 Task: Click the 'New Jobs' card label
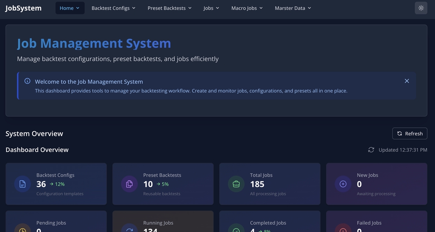(x=367, y=175)
